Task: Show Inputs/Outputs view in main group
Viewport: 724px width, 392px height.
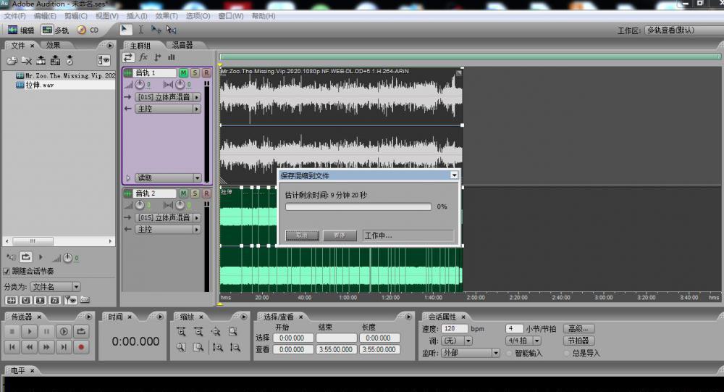Action: pyautogui.click(x=128, y=57)
